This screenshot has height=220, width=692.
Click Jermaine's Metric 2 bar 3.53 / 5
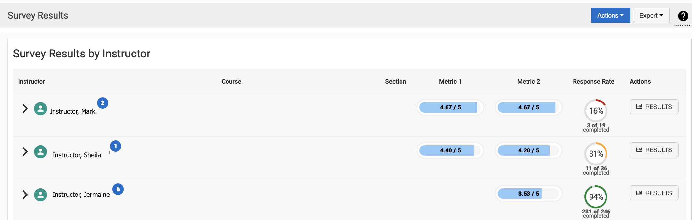[x=528, y=194]
